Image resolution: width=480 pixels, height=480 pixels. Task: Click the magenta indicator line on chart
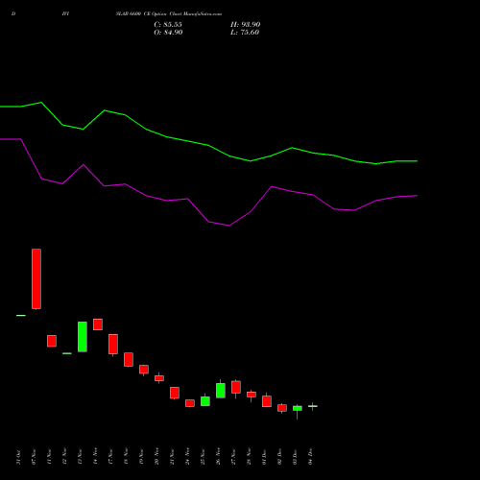click(208, 222)
